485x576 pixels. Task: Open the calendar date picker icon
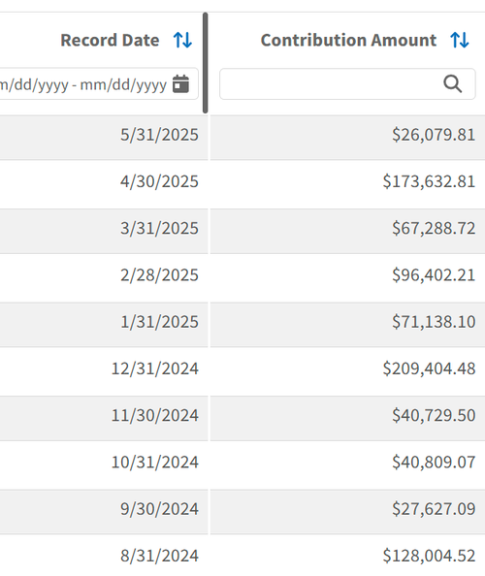point(180,84)
